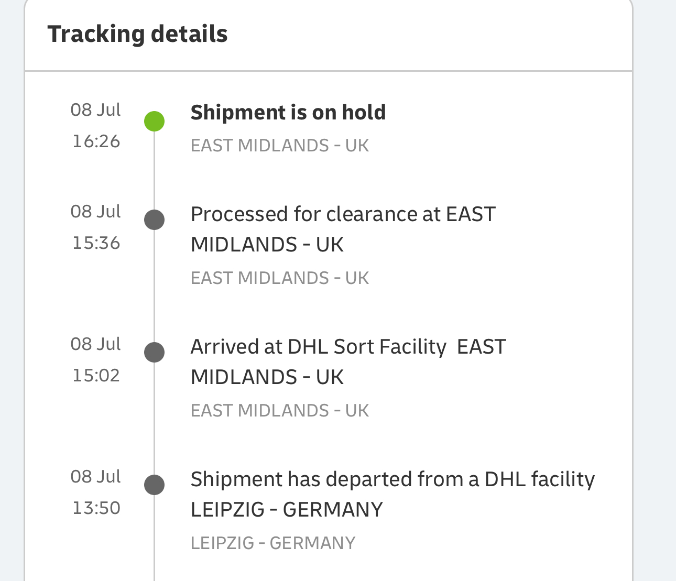676x581 pixels.
Task: Click the 08 Jul date above 13:50
Action: pyautogui.click(x=95, y=476)
